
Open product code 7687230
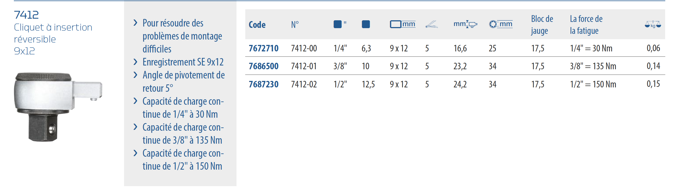pos(263,84)
